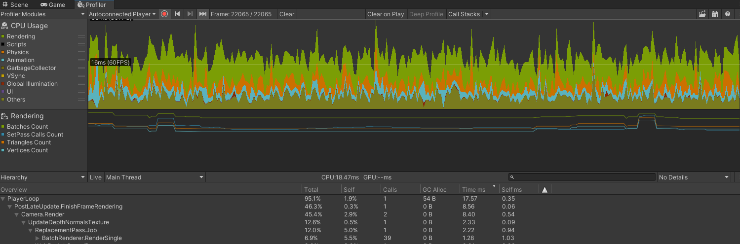
Task: Grab reorder handle beside Global Illumination
Action: click(x=81, y=84)
